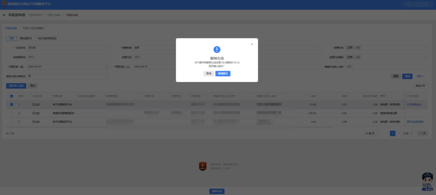Check the checkbox for row 3
The width and height of the screenshot is (436, 195).
(x=11, y=122)
